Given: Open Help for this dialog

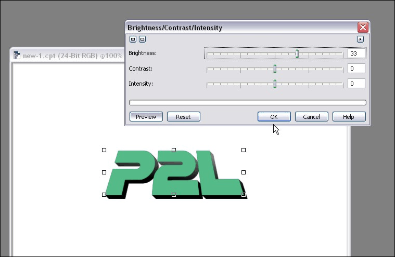Looking at the screenshot, I should (349, 117).
